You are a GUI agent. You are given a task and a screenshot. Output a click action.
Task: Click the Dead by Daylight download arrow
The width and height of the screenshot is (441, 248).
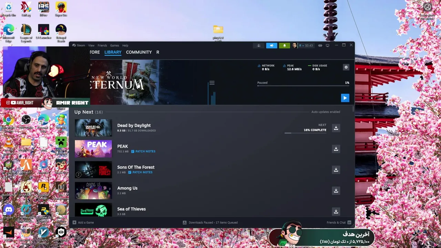336,128
